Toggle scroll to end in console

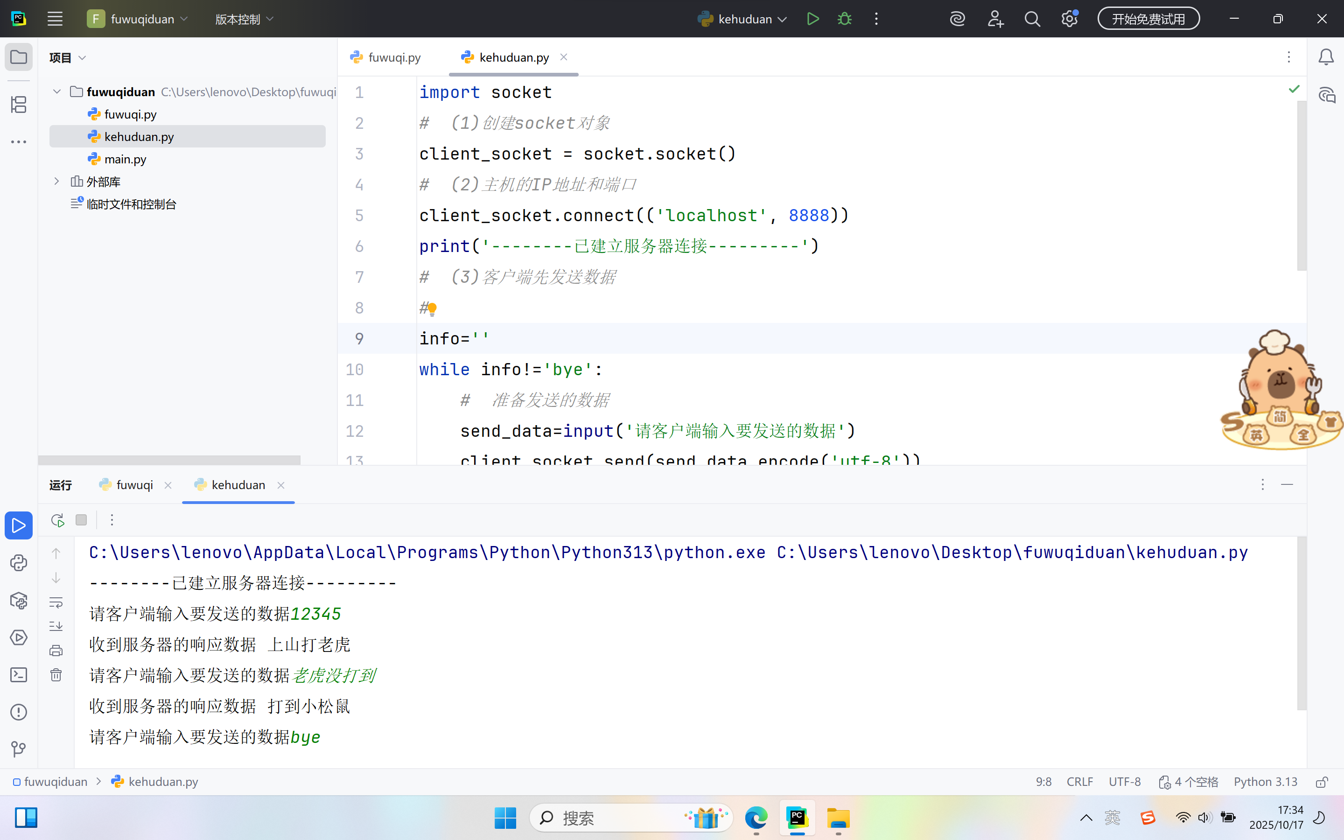[56, 625]
